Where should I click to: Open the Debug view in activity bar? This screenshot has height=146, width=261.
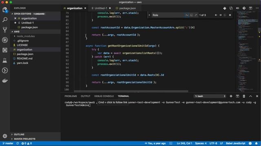click(5, 40)
